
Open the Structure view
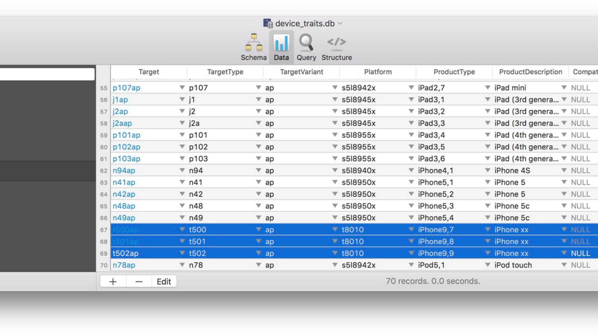pyautogui.click(x=337, y=47)
